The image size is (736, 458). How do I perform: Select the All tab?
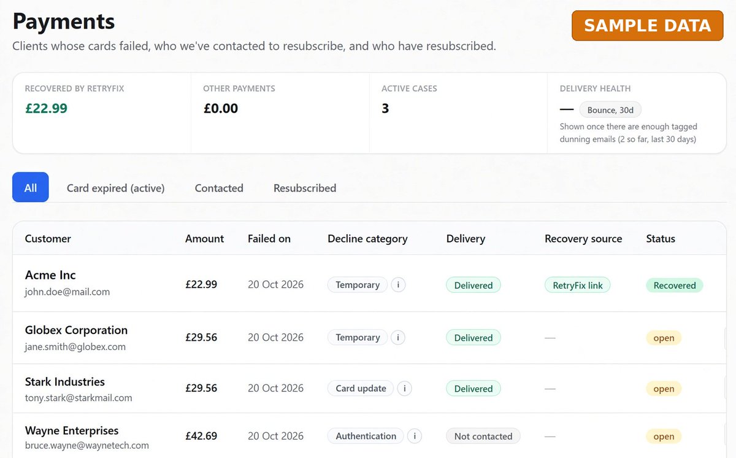point(31,187)
